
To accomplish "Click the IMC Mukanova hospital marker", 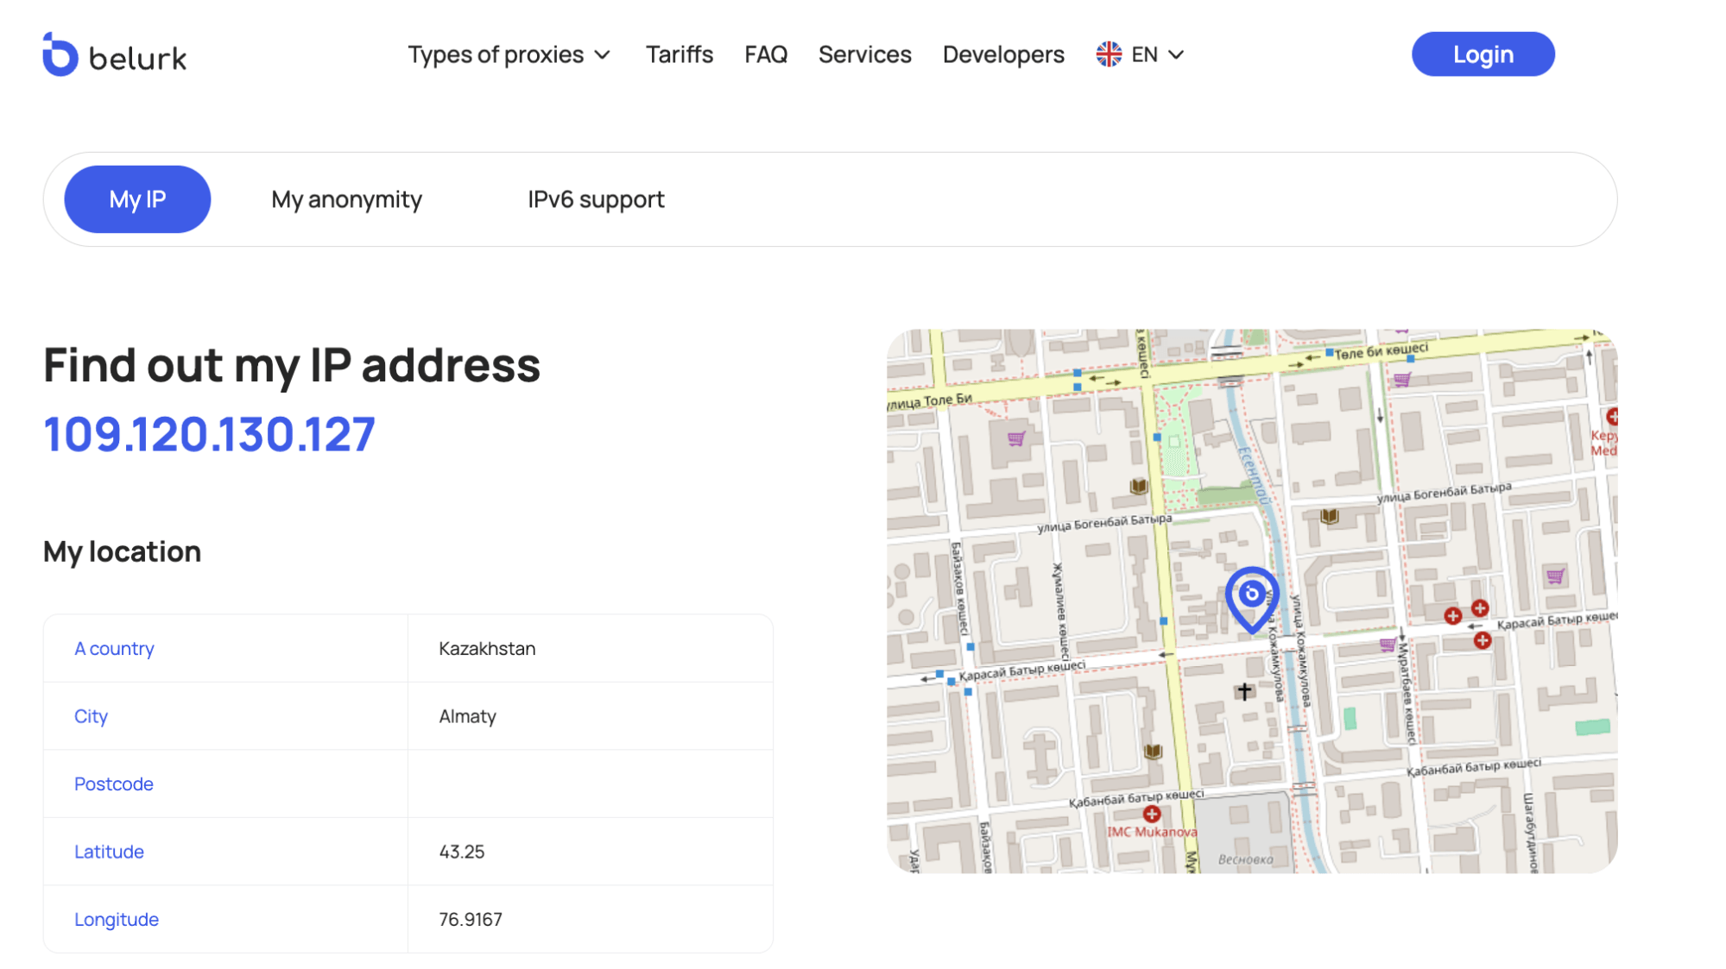I will (x=1152, y=814).
